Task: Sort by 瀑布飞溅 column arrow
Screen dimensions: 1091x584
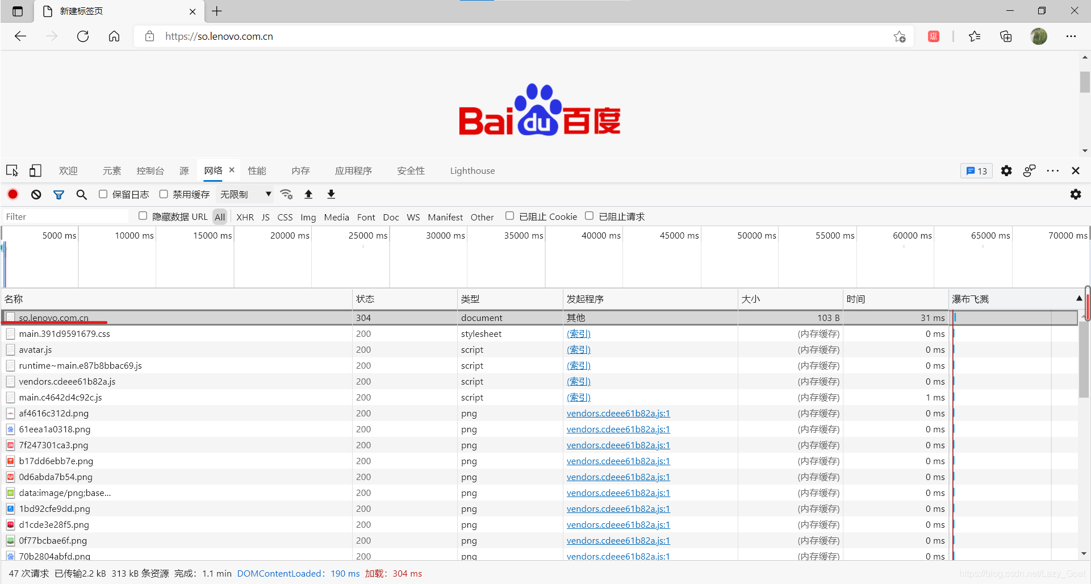Action: click(1079, 298)
